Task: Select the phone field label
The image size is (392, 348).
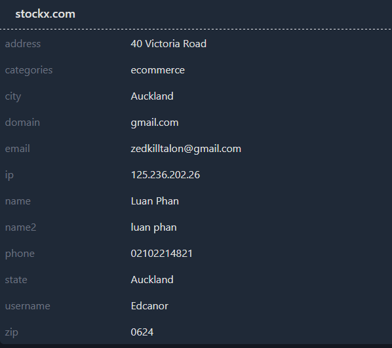Action: [20, 254]
